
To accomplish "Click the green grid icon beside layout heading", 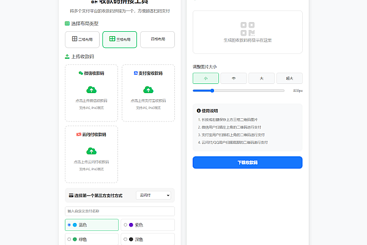I will click(x=67, y=23).
